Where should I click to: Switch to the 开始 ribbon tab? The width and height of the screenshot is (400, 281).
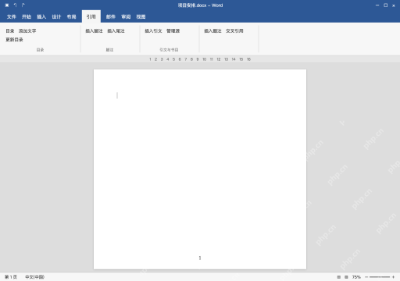click(27, 17)
